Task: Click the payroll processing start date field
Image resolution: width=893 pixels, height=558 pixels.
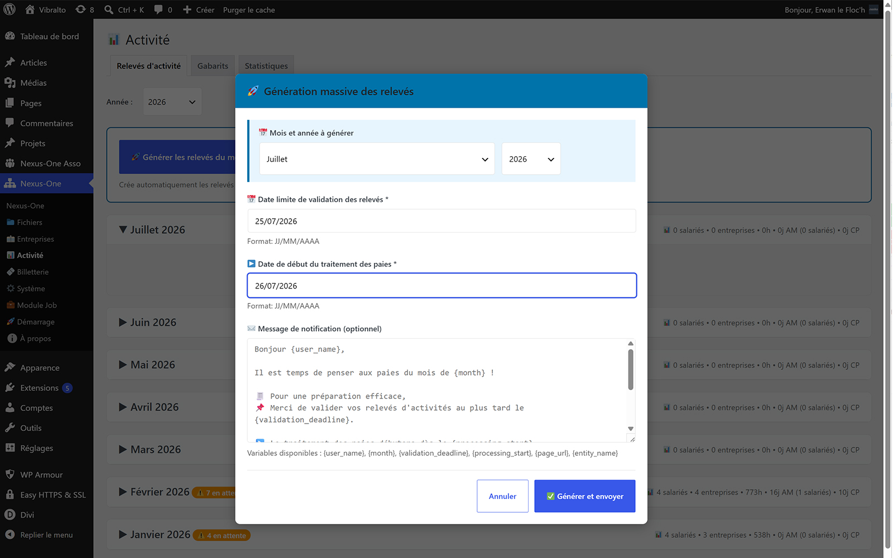Action: point(441,286)
